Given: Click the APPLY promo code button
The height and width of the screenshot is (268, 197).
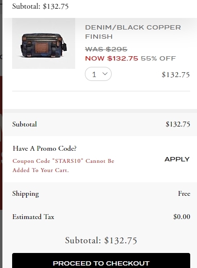Looking at the screenshot, I should (x=177, y=159).
